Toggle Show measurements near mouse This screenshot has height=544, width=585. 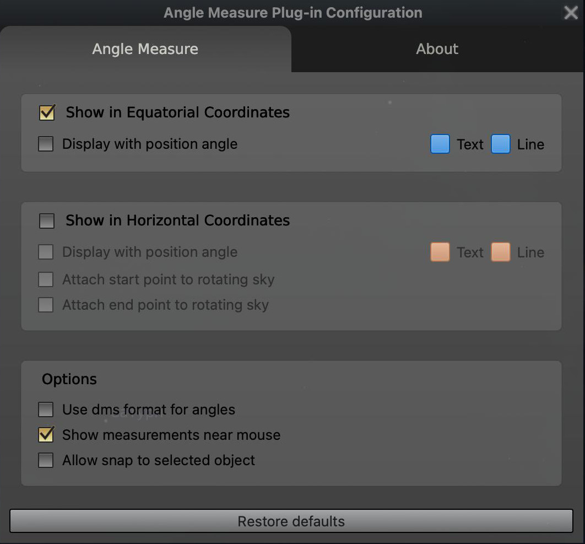pos(46,435)
